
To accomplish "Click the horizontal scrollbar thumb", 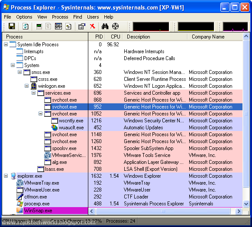I will [x=163, y=211].
